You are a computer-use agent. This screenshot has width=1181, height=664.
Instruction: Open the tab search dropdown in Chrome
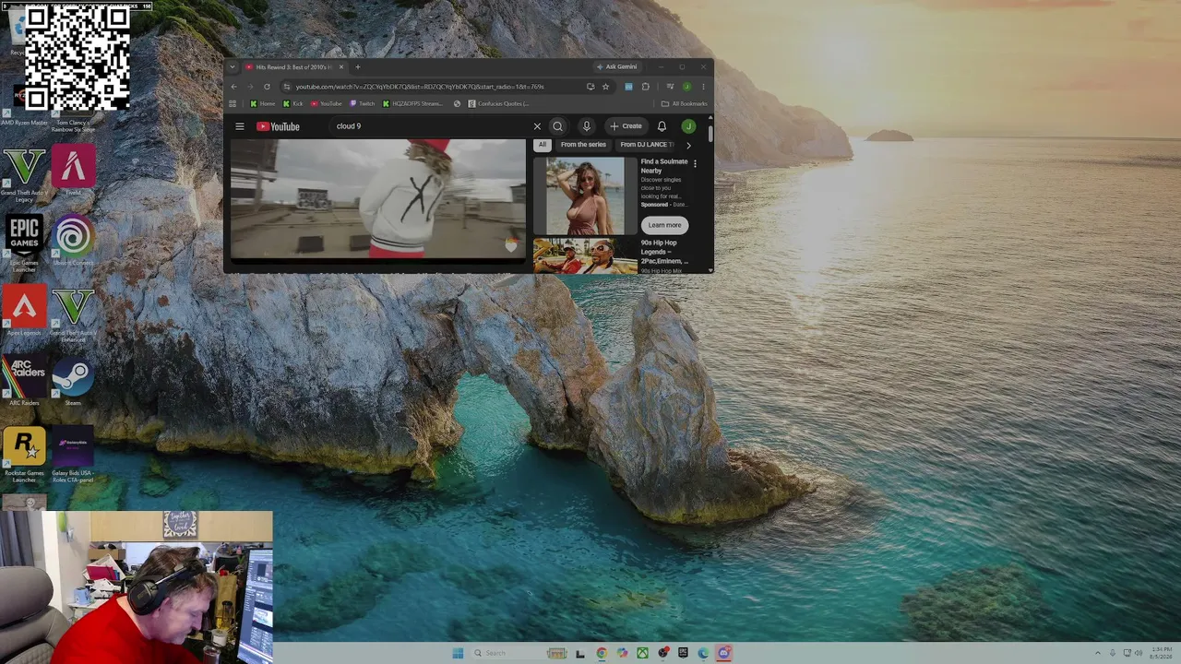[x=233, y=67]
